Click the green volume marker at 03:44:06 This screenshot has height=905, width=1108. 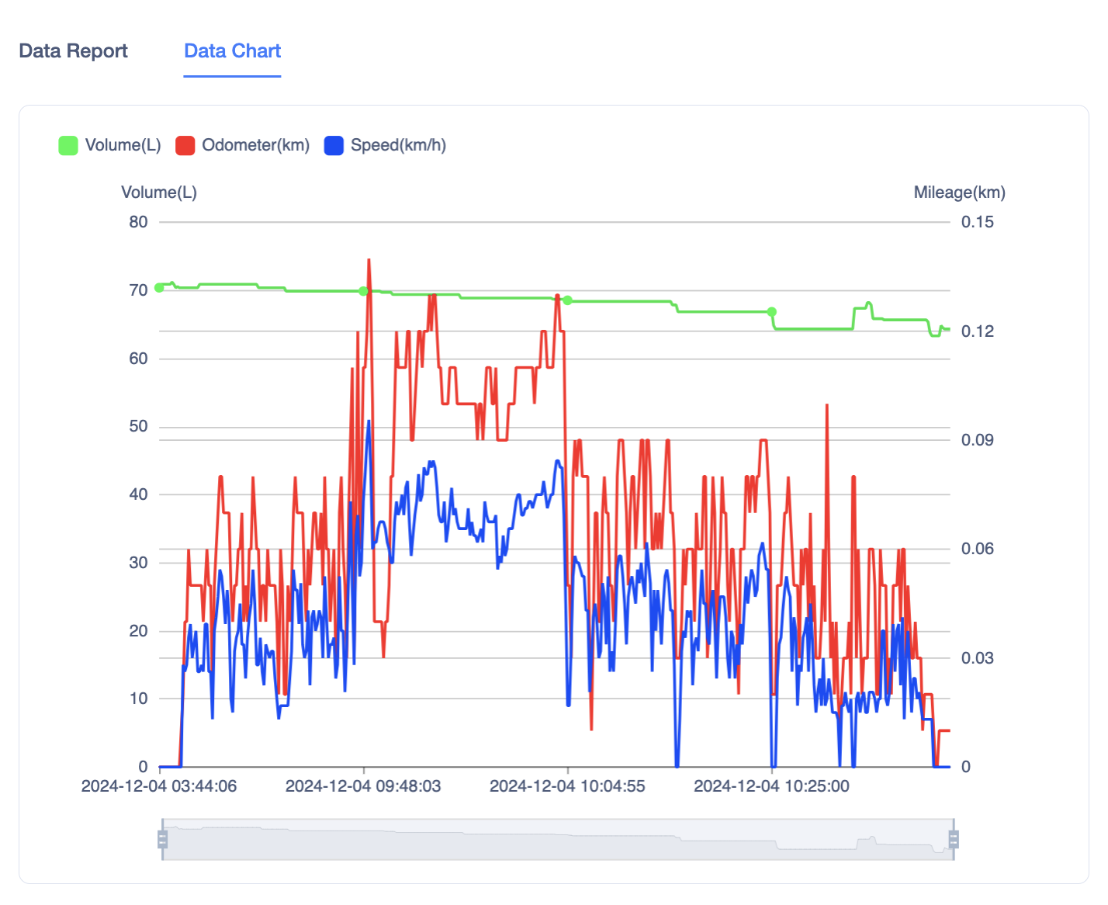coord(160,287)
